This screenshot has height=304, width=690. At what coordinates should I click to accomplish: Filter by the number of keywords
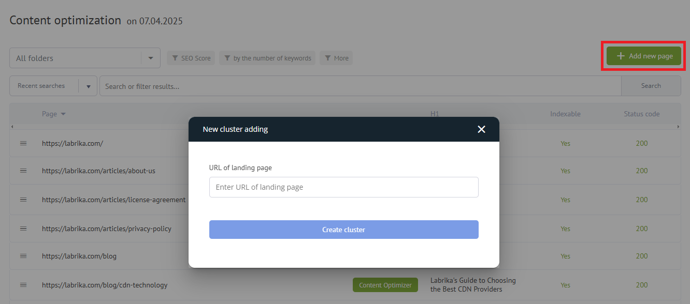click(267, 58)
